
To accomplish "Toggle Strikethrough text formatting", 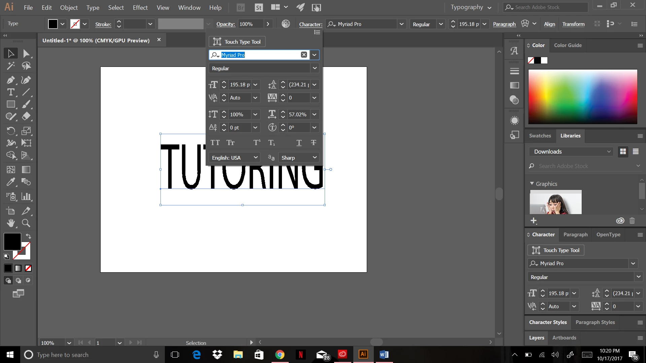I will click(x=313, y=143).
